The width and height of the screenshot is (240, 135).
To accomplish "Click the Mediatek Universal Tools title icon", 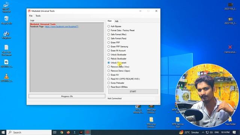I will tap(29, 11).
